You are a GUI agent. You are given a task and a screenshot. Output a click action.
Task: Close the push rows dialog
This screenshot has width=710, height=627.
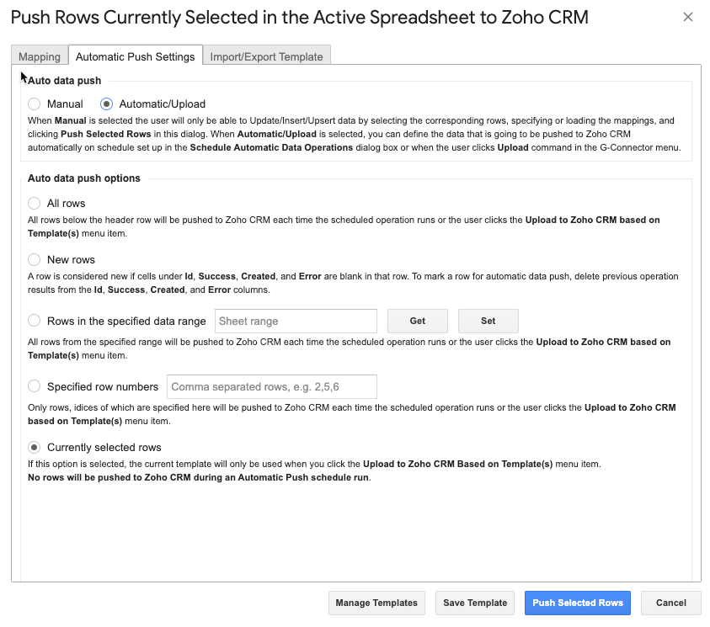click(x=688, y=17)
